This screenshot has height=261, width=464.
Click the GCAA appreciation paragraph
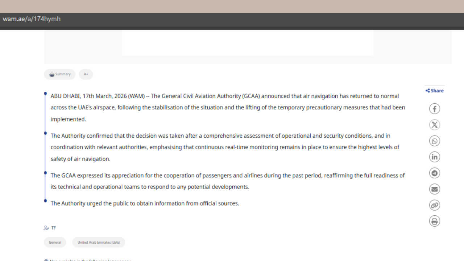coord(228,181)
